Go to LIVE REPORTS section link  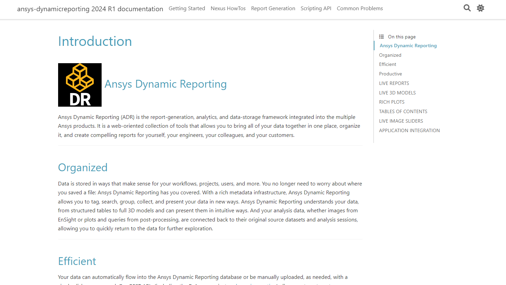click(394, 83)
